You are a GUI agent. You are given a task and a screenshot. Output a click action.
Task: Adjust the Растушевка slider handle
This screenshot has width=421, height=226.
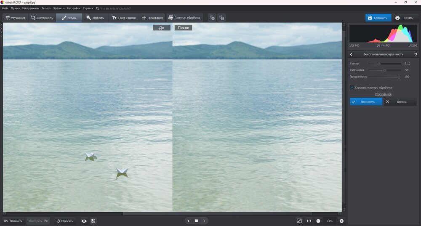click(x=384, y=70)
